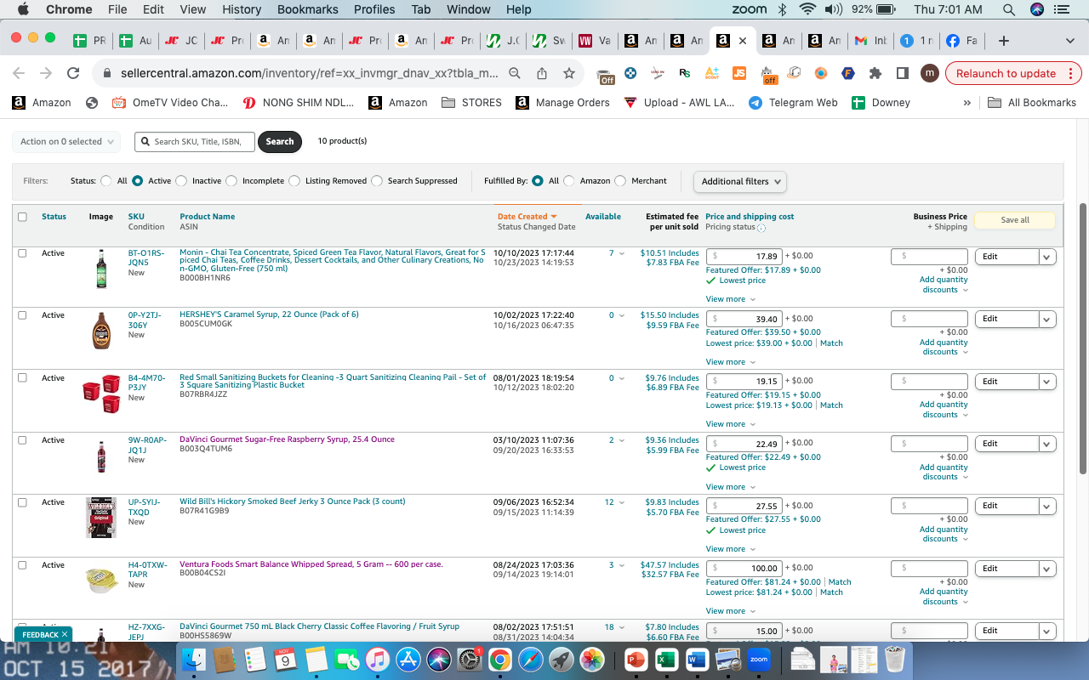
Task: Click the Search button next to SKU search
Action: 280,142
